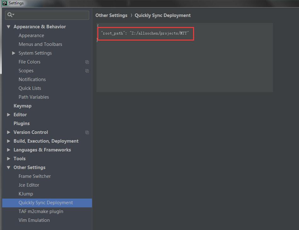Screen dimensions: 299x230
Task: Select Quickly Sync Deployment item
Action: [47, 203]
